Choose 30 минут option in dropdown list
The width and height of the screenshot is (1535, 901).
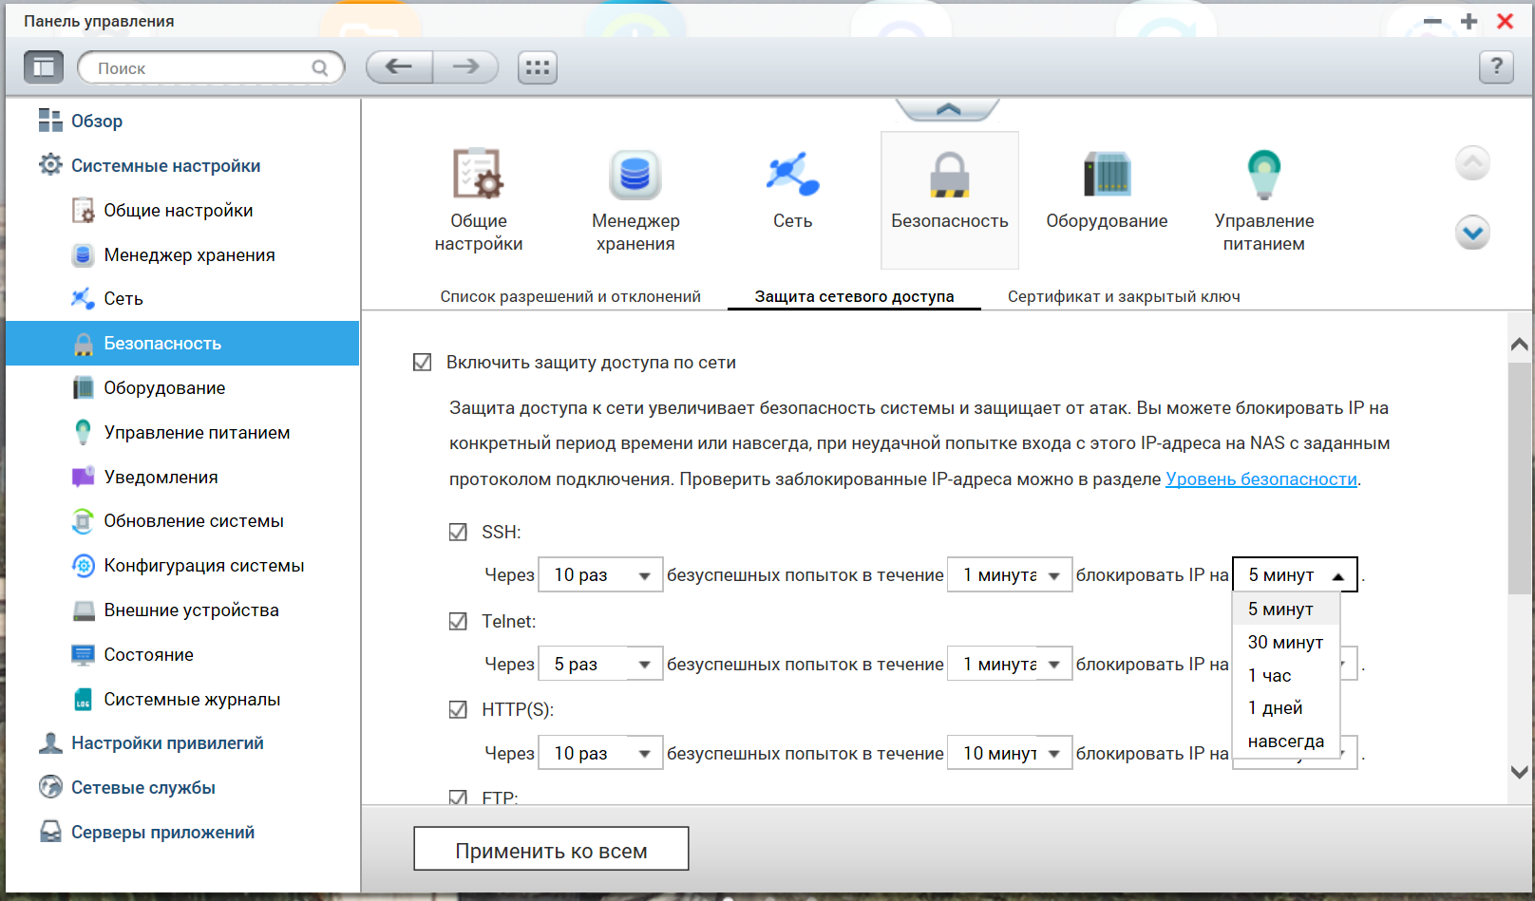[1286, 642]
